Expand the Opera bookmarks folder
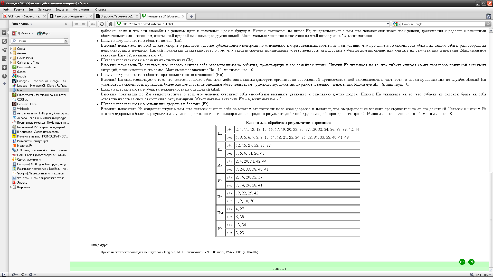This screenshot has width=493, height=277. point(11,49)
